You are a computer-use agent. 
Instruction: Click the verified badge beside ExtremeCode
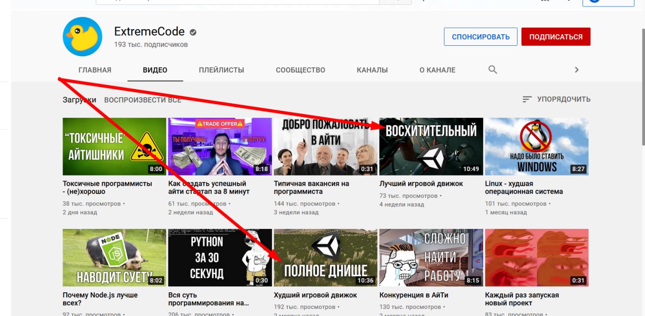coord(192,32)
